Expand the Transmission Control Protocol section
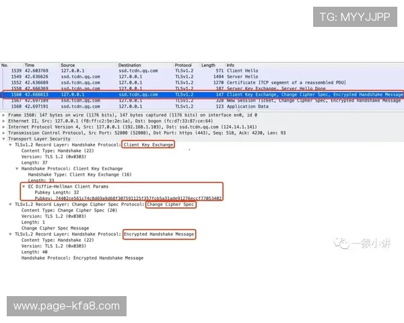 [x=5, y=133]
